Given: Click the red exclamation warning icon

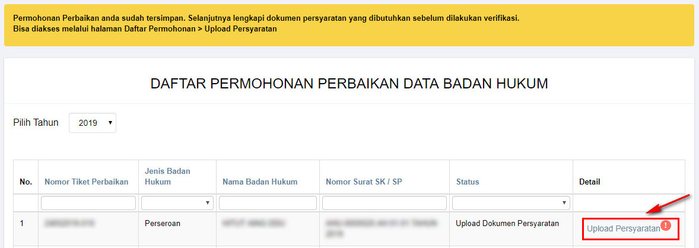Looking at the screenshot, I should point(666,225).
